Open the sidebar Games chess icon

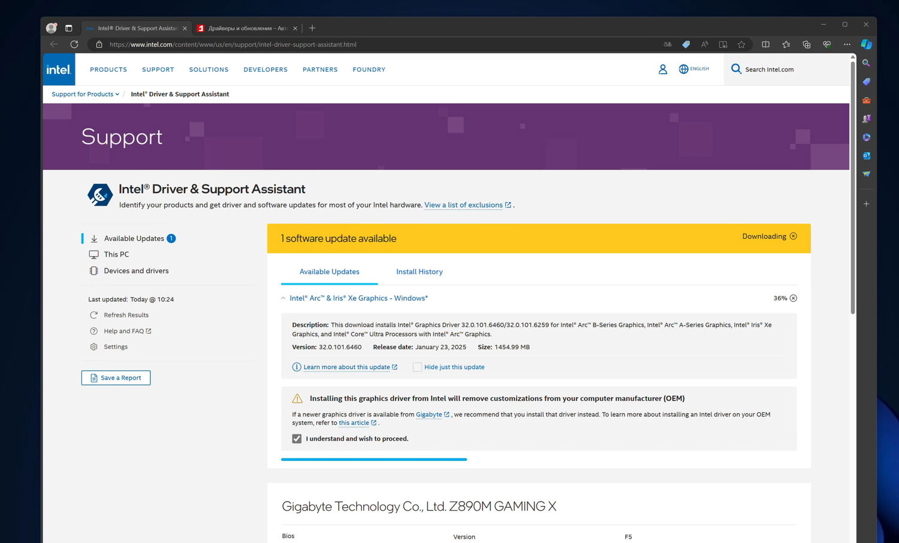(x=866, y=119)
